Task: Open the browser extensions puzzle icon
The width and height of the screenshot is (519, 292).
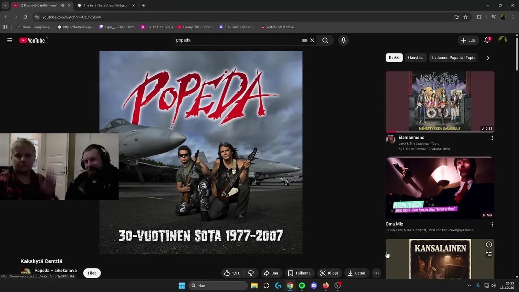Action: pos(479,17)
